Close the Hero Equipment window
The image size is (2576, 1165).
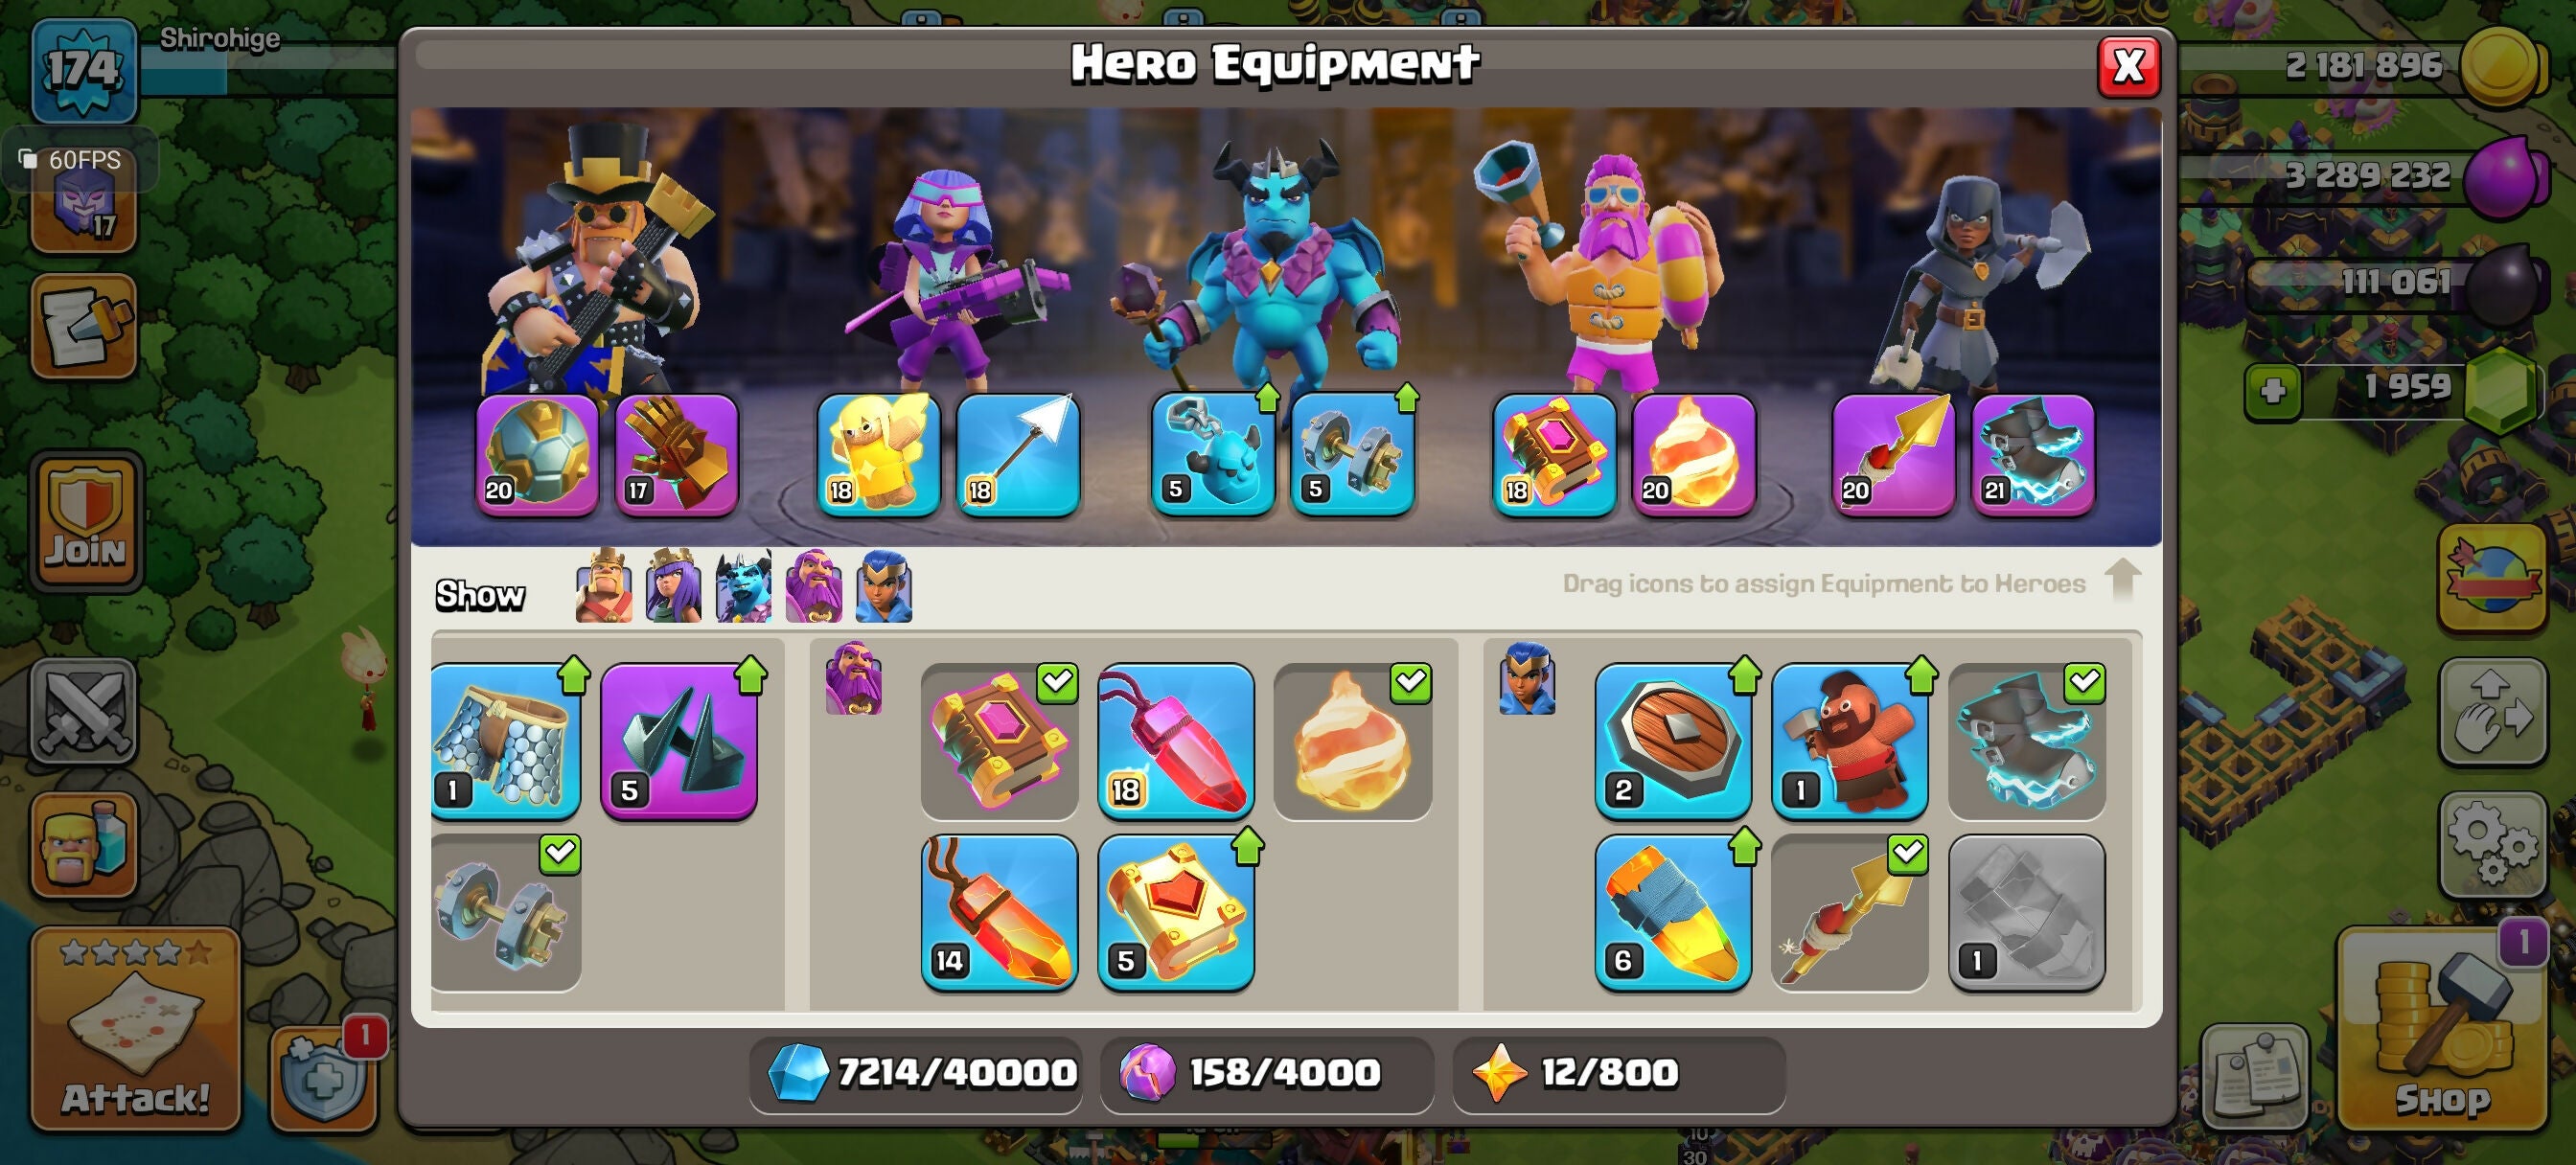click(x=2128, y=67)
